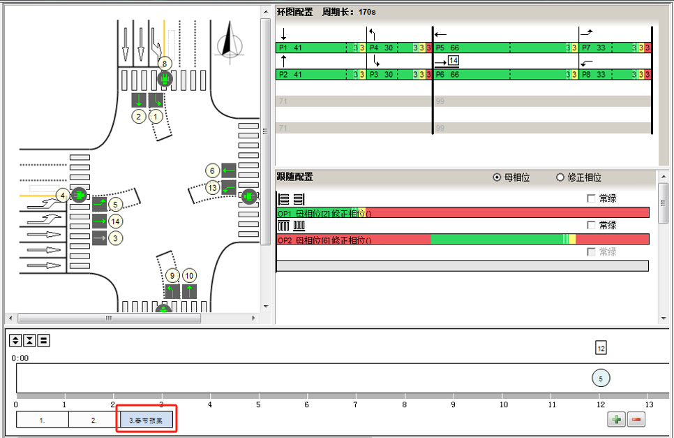Select the 母相位 radio button
This screenshot has width=674, height=438.
(x=497, y=177)
